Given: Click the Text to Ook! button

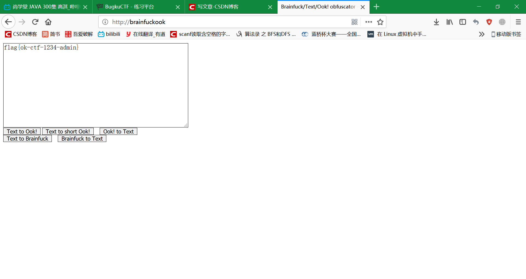Looking at the screenshot, I should pos(22,131).
